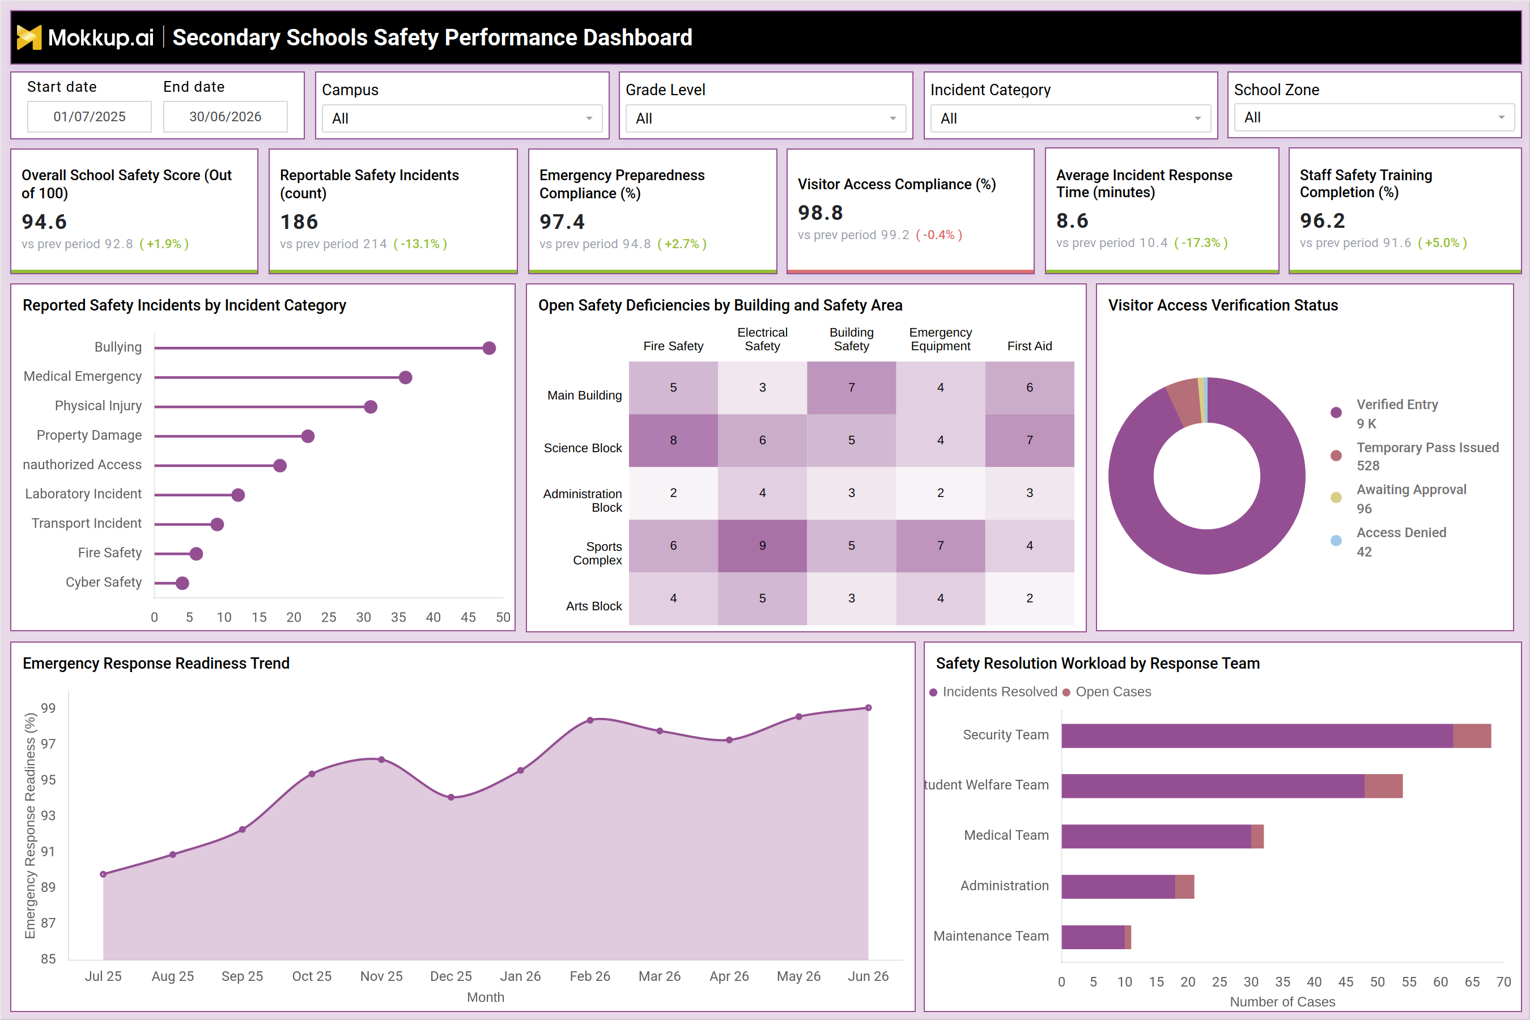
Task: Click the Start date field 01/07/2025
Action: click(89, 116)
